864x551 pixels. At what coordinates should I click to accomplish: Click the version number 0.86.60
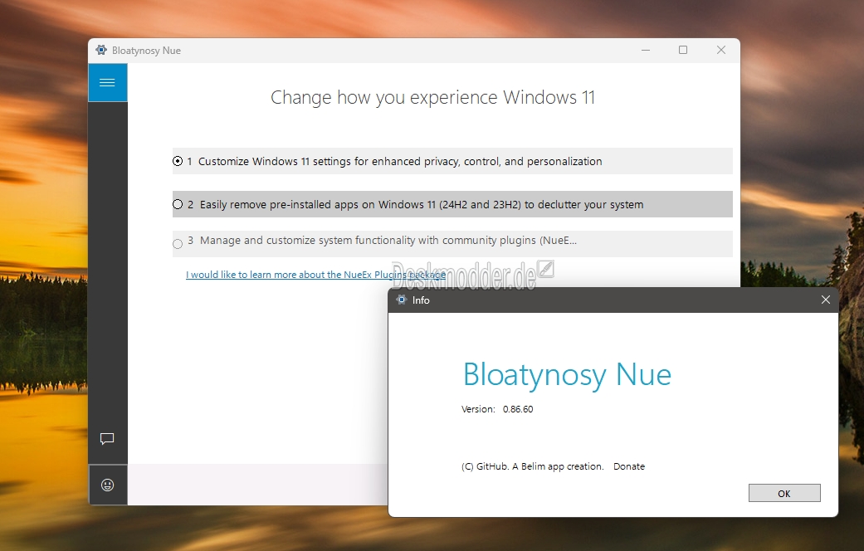518,409
